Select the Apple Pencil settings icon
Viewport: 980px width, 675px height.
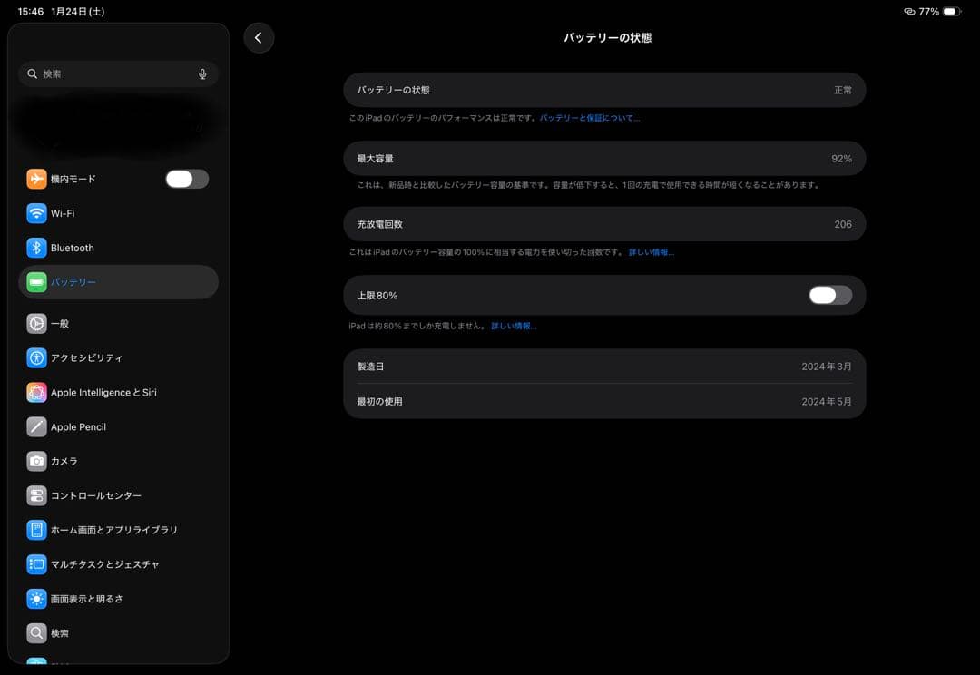point(36,426)
